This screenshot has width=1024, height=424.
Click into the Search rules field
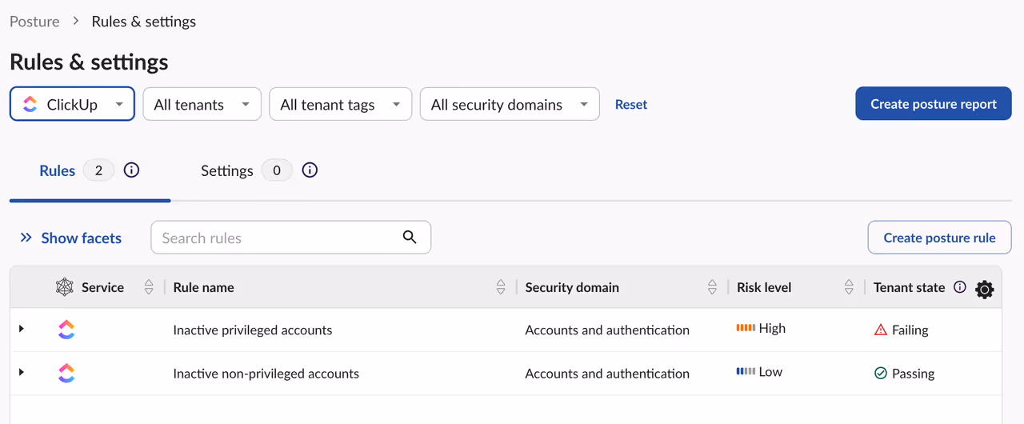pyautogui.click(x=276, y=238)
